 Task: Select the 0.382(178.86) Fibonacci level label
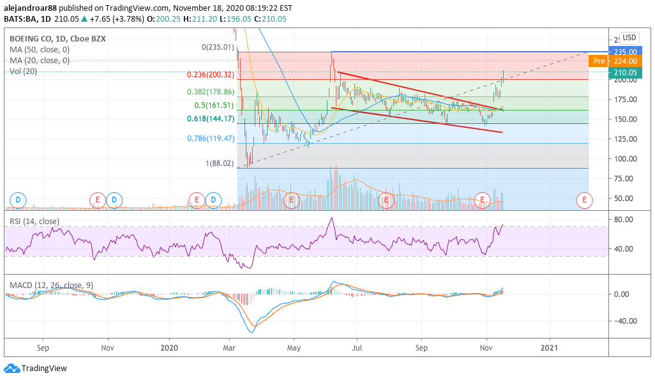pos(211,92)
